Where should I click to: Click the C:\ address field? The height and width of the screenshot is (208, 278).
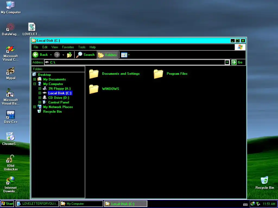click(135, 62)
